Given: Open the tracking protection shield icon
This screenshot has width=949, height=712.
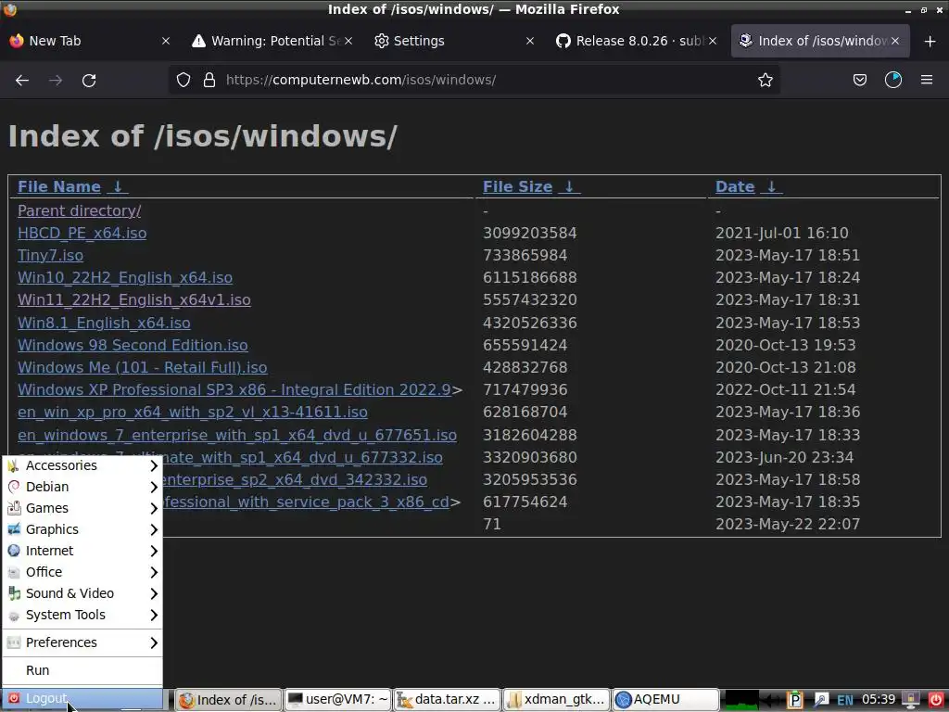Looking at the screenshot, I should (x=183, y=80).
